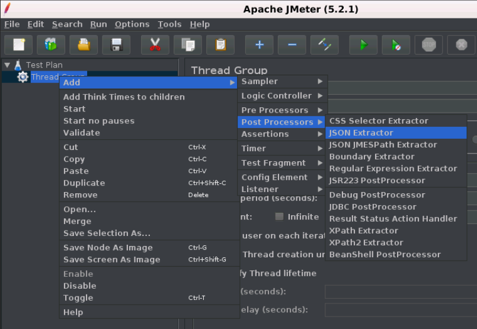
Task: Click the Toggle enable/disable icon
Action: (325, 44)
